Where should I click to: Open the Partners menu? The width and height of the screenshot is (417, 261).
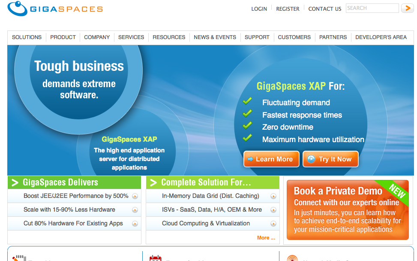[333, 37]
